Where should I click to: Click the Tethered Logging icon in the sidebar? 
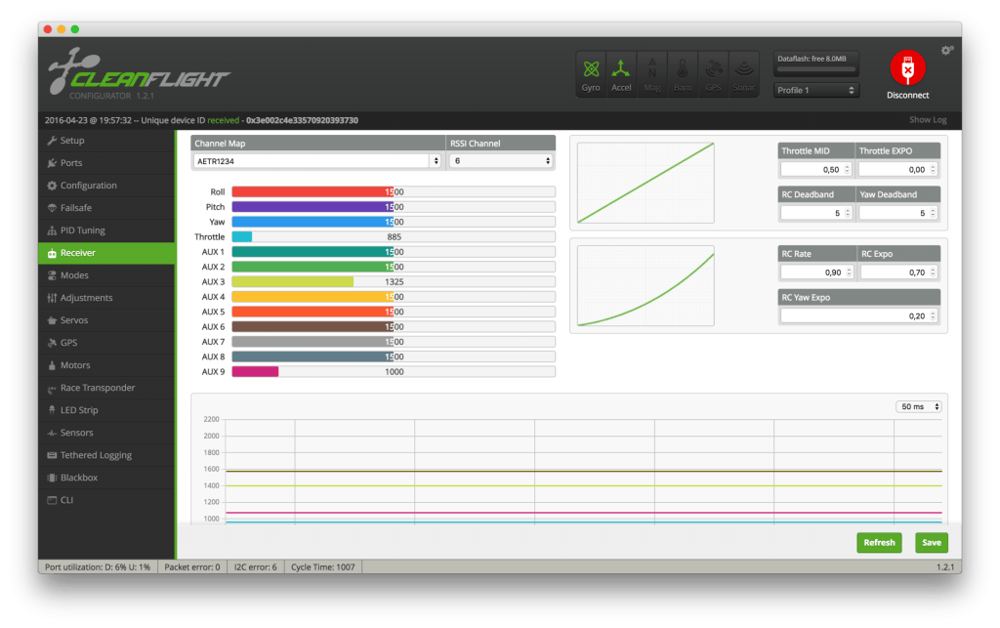tap(52, 455)
